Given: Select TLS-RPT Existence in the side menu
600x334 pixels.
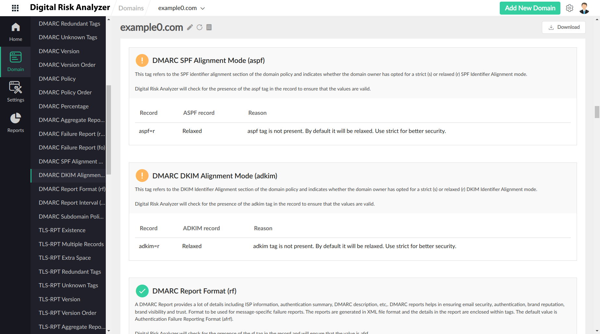Looking at the screenshot, I should pos(62,230).
